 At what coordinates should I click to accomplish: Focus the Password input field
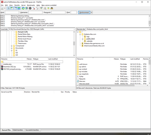58,12
